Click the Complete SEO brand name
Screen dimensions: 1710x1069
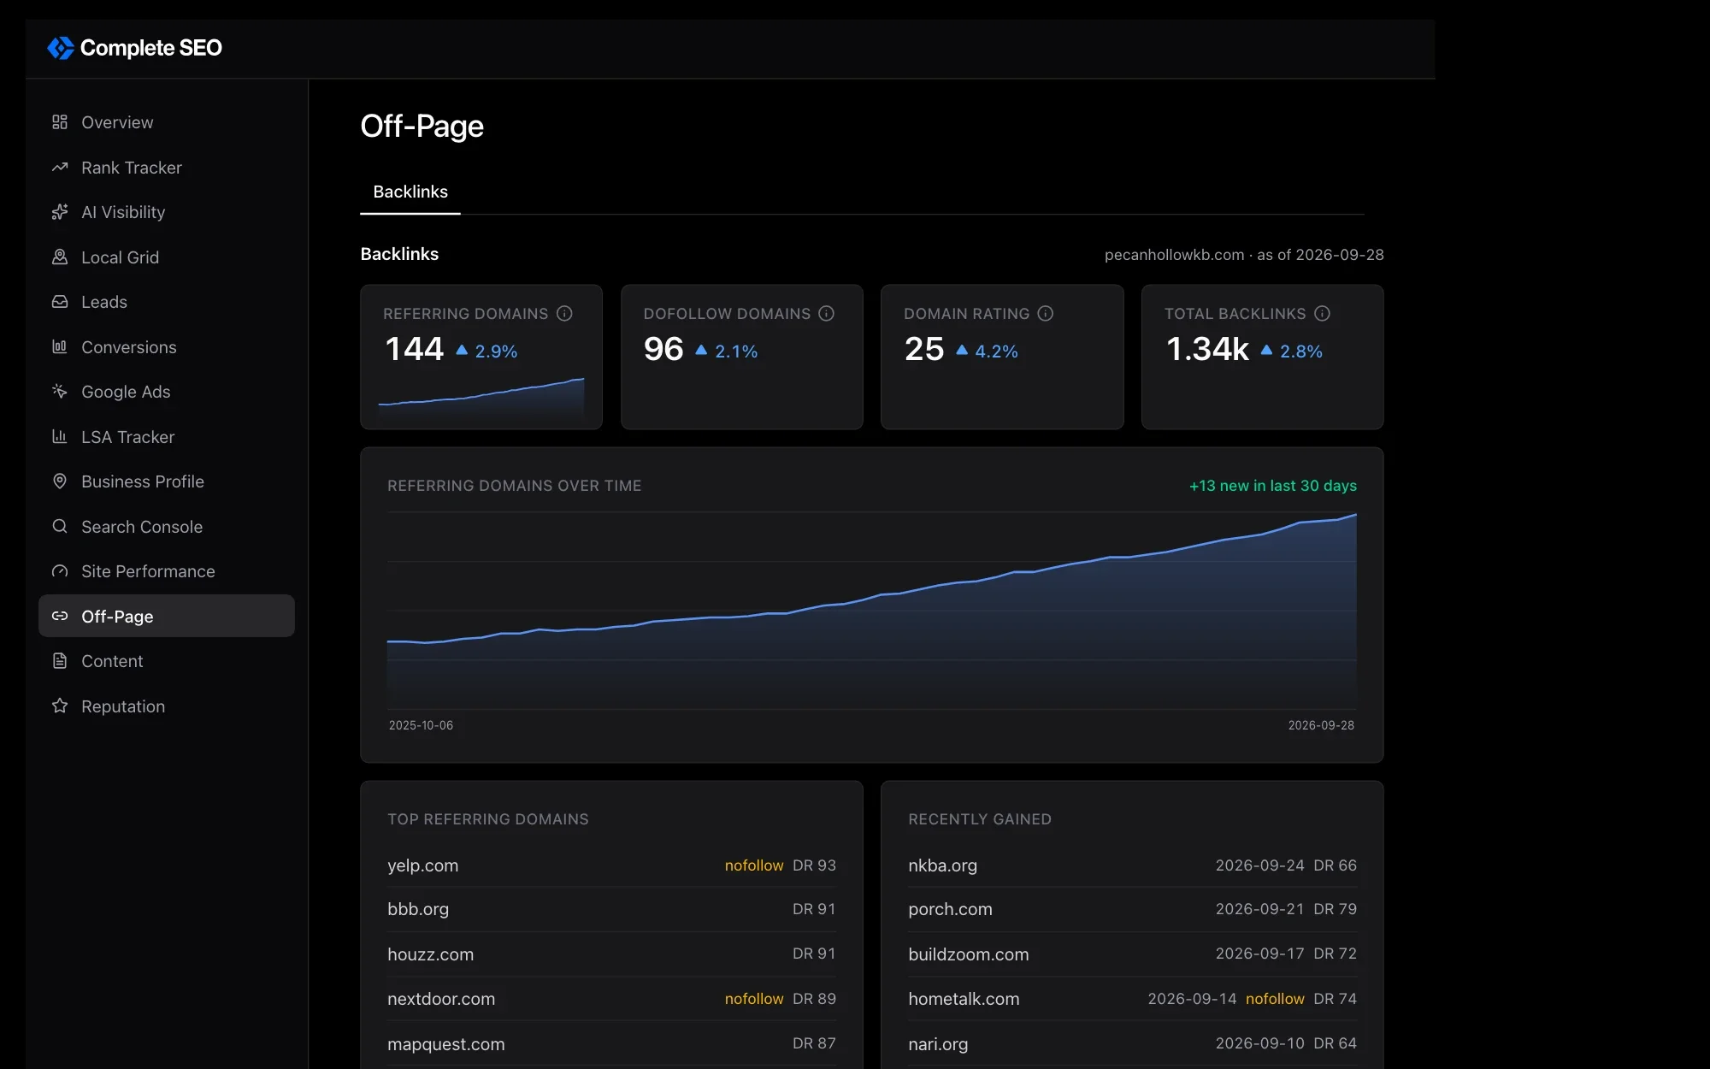pyautogui.click(x=151, y=48)
